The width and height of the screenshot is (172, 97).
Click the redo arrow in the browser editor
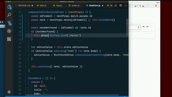click(x=147, y=27)
